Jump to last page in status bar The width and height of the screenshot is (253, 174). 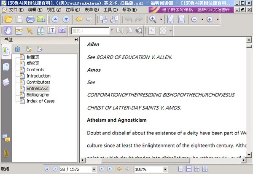[110, 169]
